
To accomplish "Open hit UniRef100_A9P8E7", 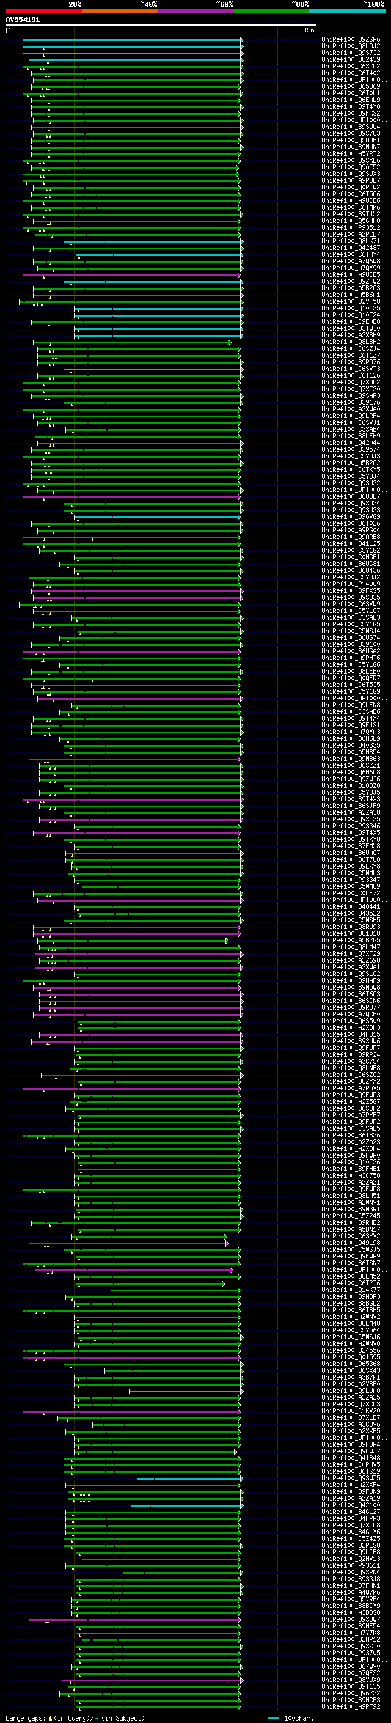I will [x=351, y=180].
